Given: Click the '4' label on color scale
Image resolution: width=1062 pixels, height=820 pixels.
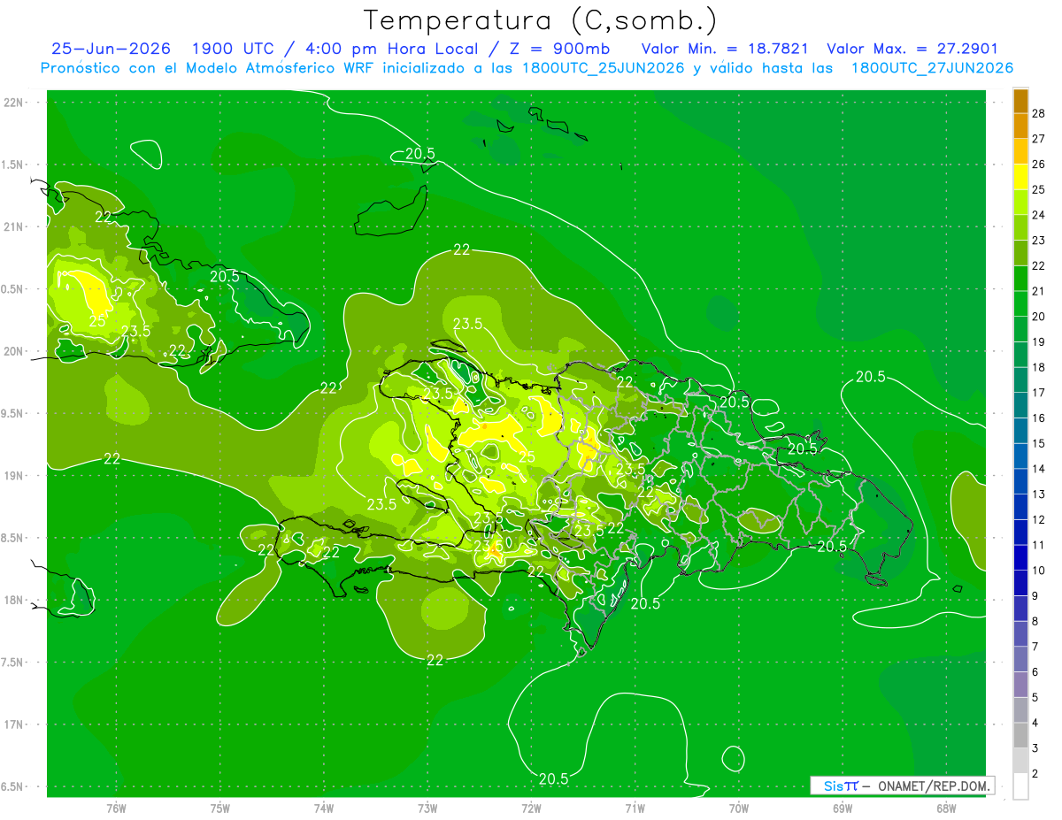Looking at the screenshot, I should click(1035, 723).
